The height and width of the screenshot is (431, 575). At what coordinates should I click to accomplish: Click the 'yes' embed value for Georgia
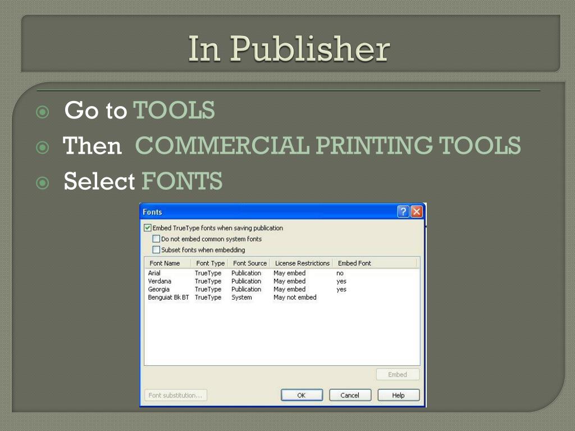(x=341, y=290)
